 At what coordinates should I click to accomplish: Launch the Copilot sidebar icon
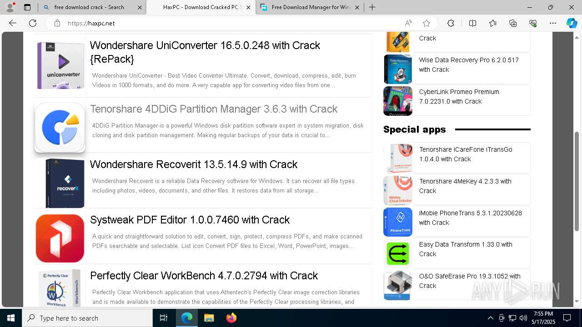(x=572, y=23)
